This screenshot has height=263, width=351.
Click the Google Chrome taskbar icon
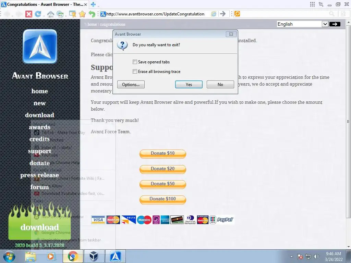73,256
